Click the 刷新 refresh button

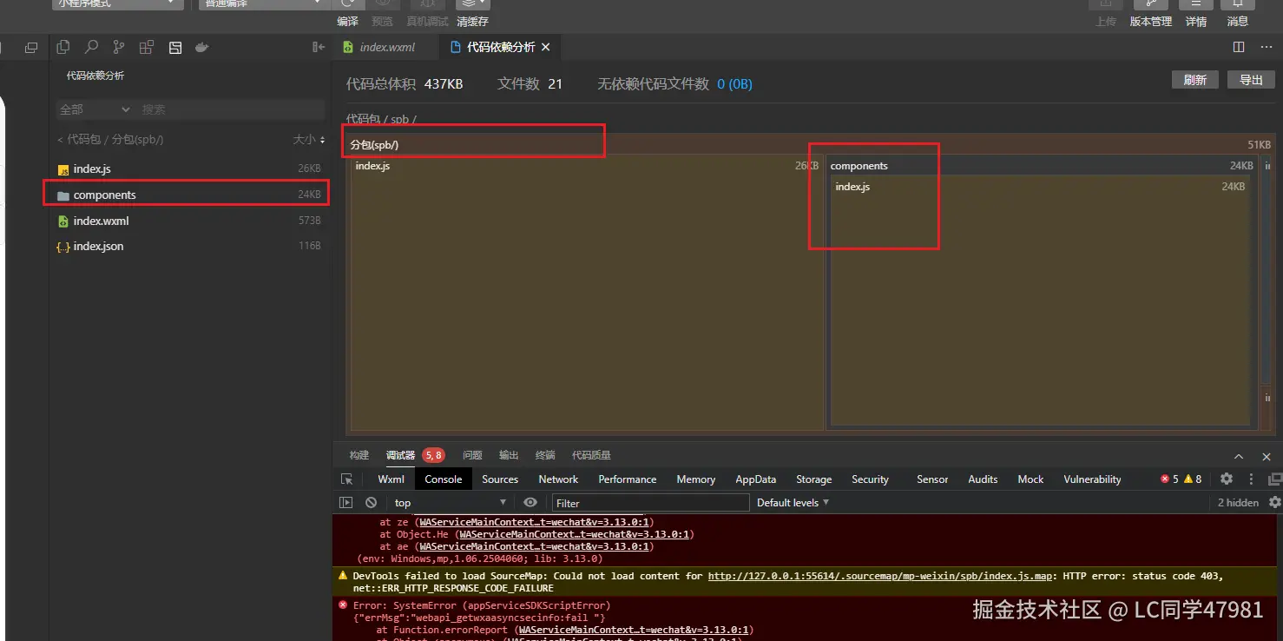coord(1195,80)
